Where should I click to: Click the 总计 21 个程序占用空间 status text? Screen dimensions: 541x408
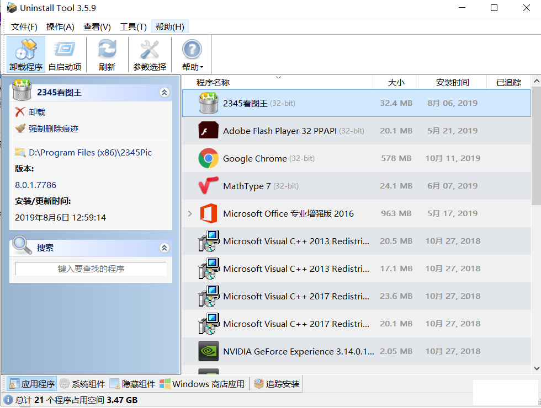[x=76, y=400]
